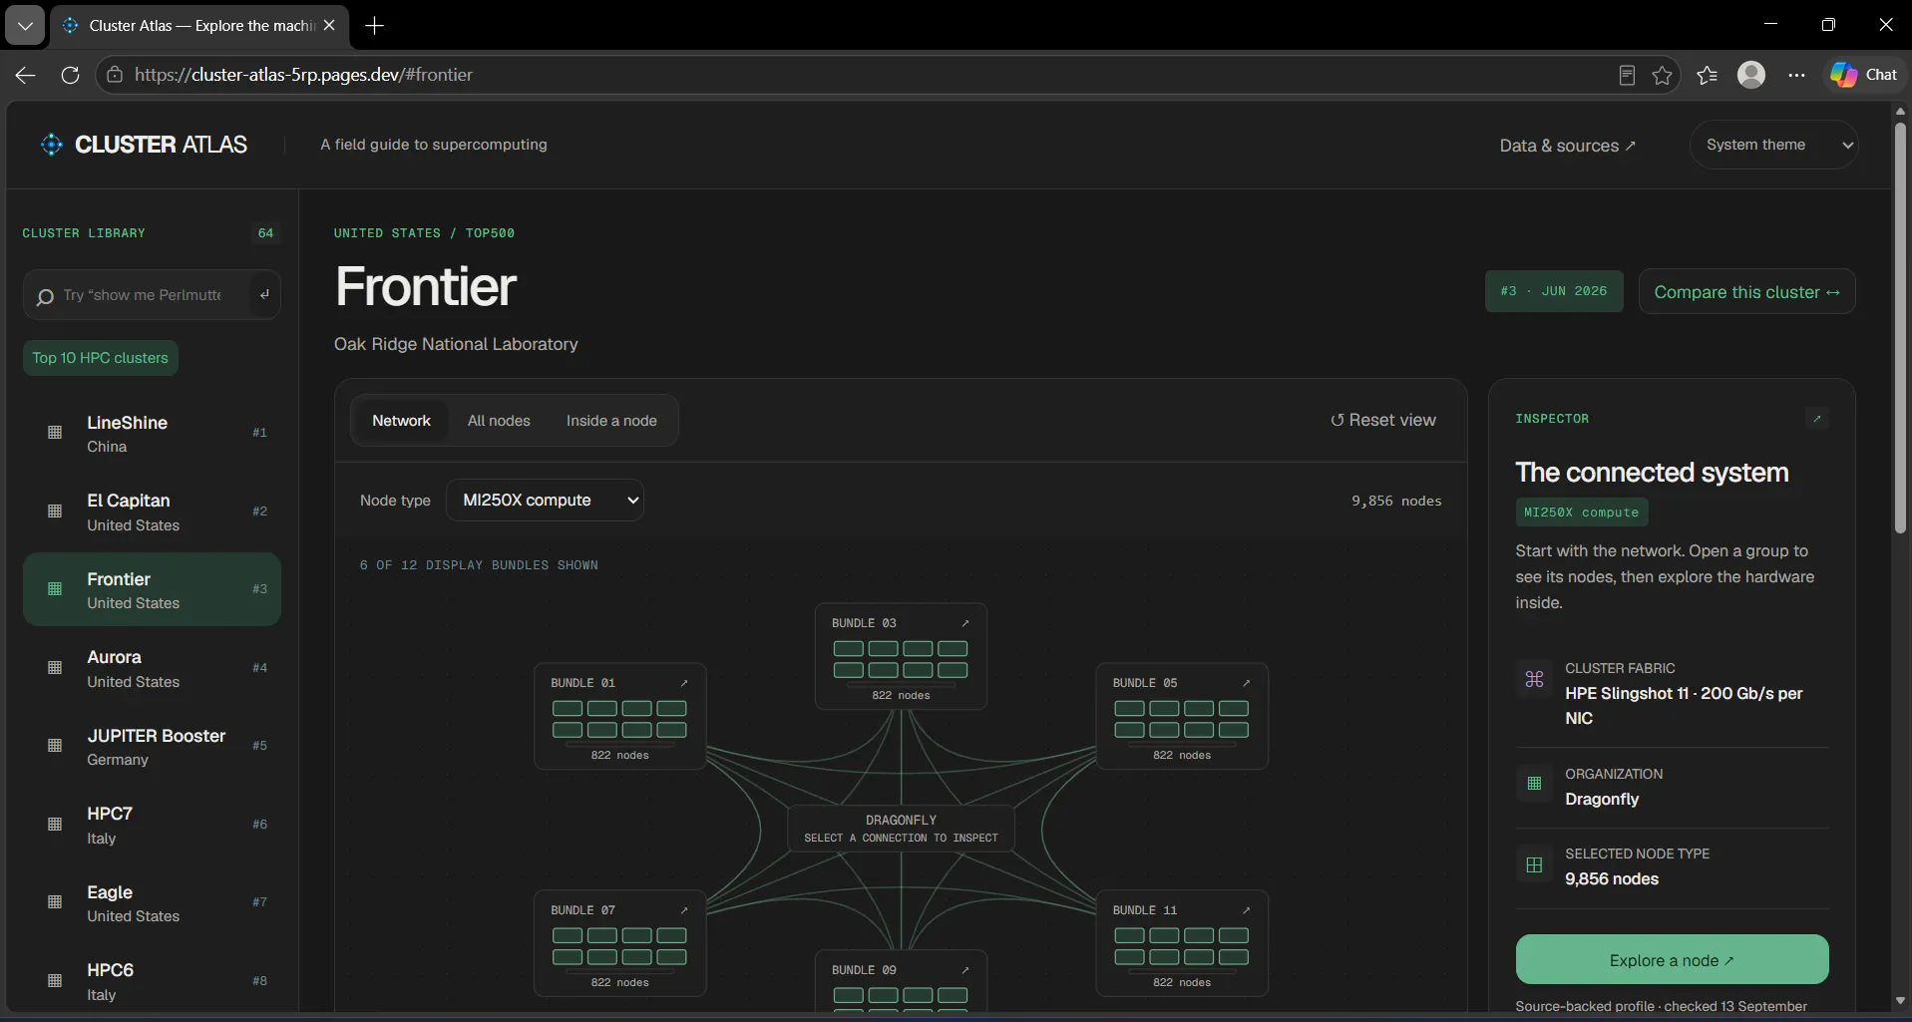Viewport: 1912px width, 1022px height.
Task: Select Aurora in cluster library
Action: (152, 668)
